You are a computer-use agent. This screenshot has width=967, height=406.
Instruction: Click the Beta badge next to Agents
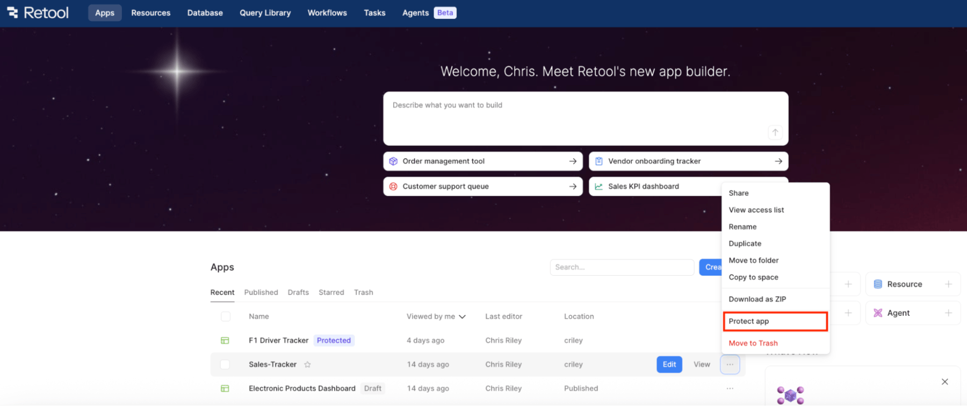(x=445, y=13)
